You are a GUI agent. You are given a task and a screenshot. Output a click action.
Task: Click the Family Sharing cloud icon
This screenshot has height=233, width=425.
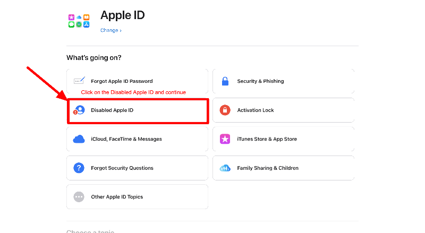(225, 168)
